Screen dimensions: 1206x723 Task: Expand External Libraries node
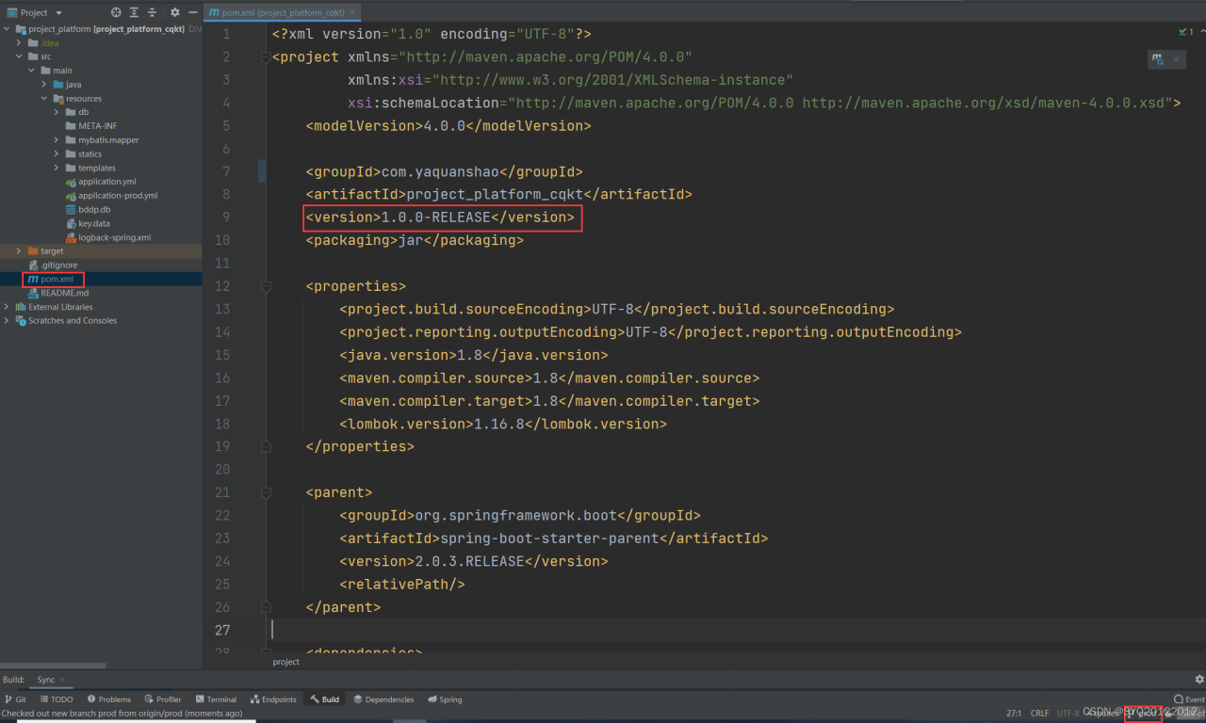[x=8, y=307]
